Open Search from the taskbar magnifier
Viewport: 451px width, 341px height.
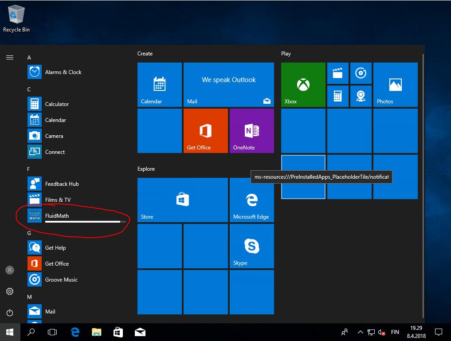pyautogui.click(x=31, y=333)
